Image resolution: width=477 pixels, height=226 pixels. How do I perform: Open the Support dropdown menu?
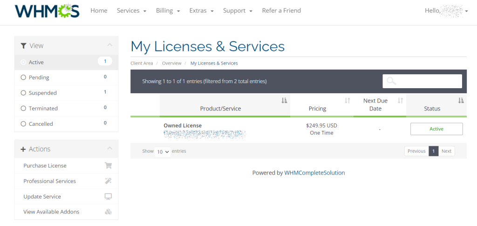238,11
